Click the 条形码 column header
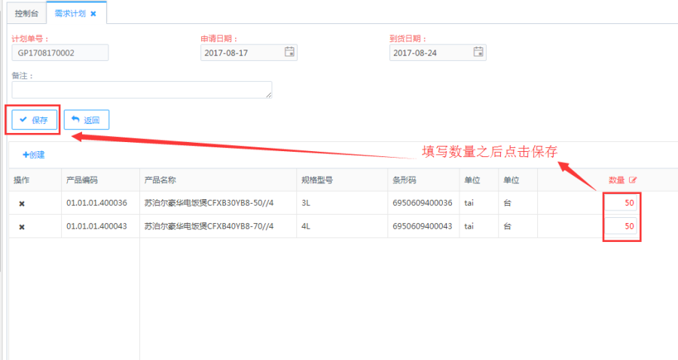 point(404,180)
